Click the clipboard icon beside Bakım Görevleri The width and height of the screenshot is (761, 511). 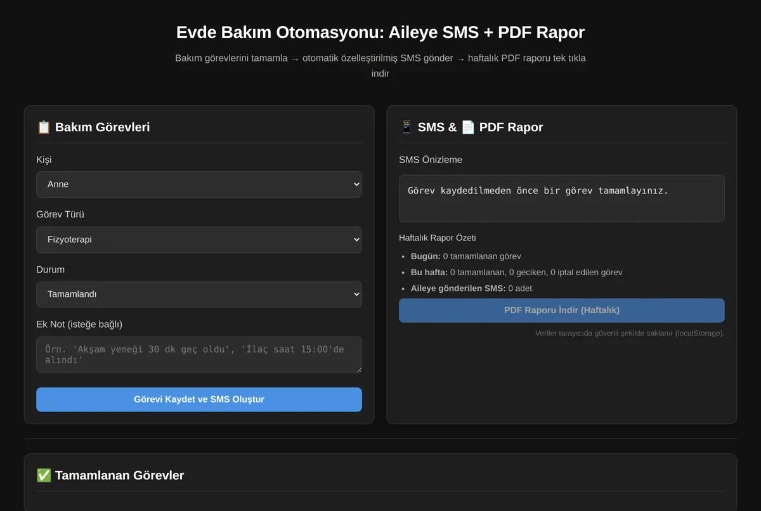(x=44, y=127)
